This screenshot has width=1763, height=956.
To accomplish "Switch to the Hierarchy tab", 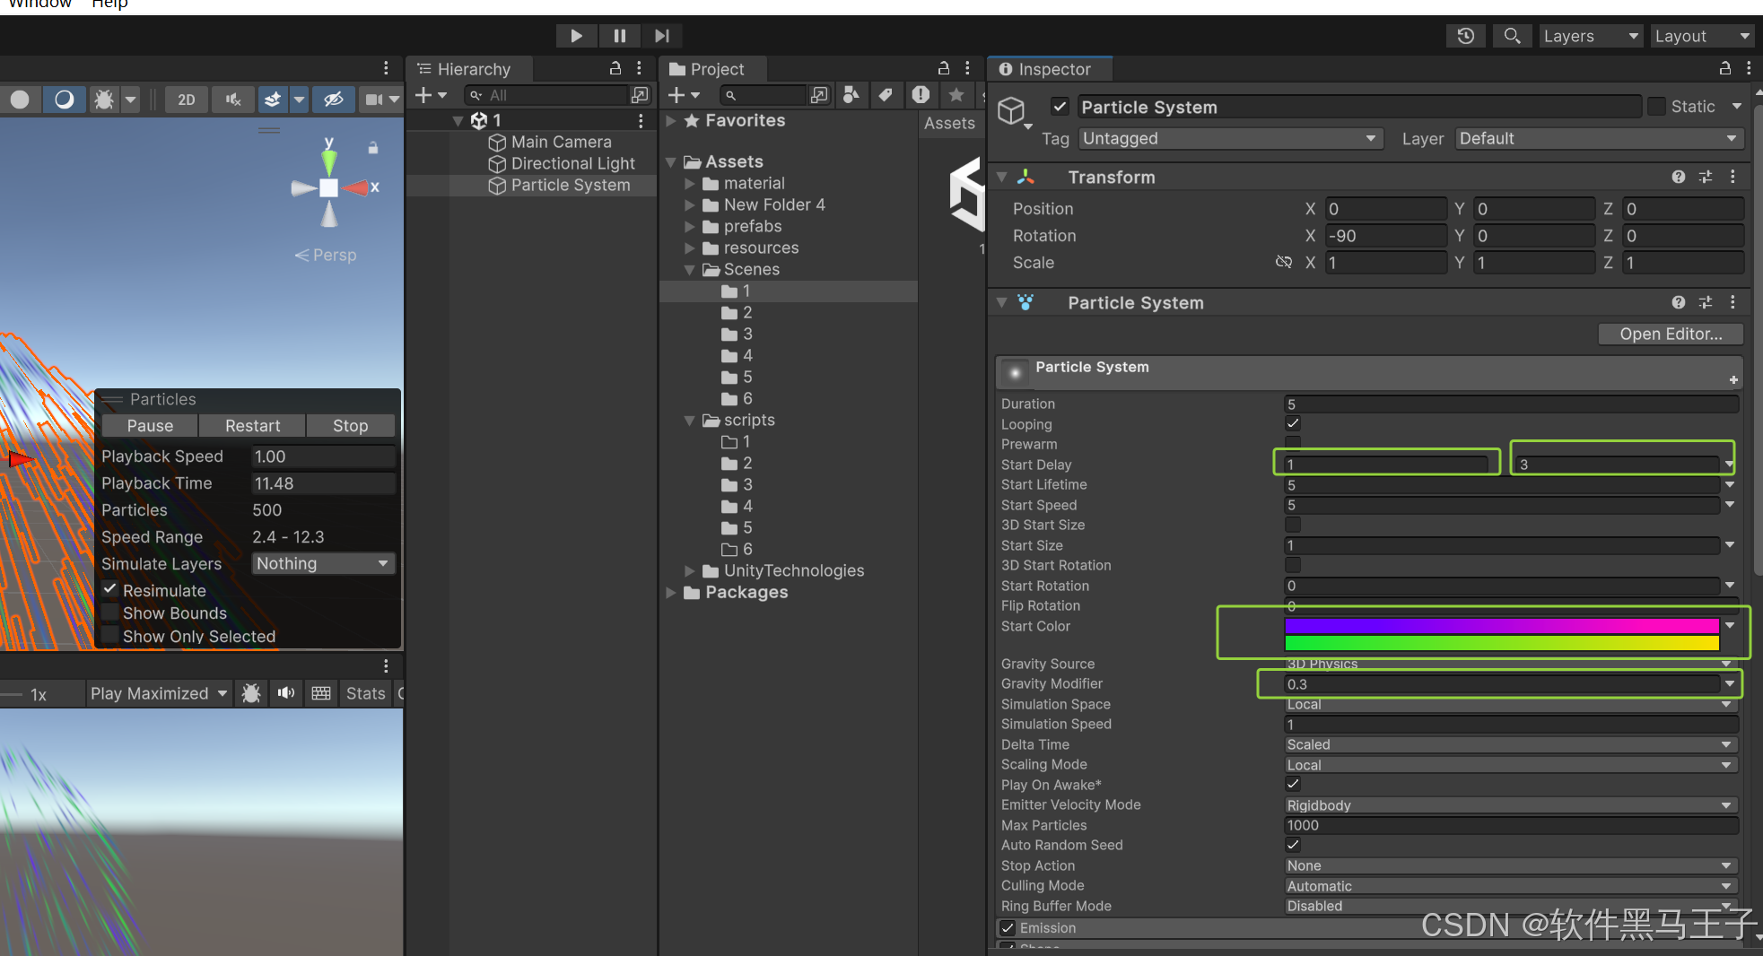I will click(x=470, y=68).
